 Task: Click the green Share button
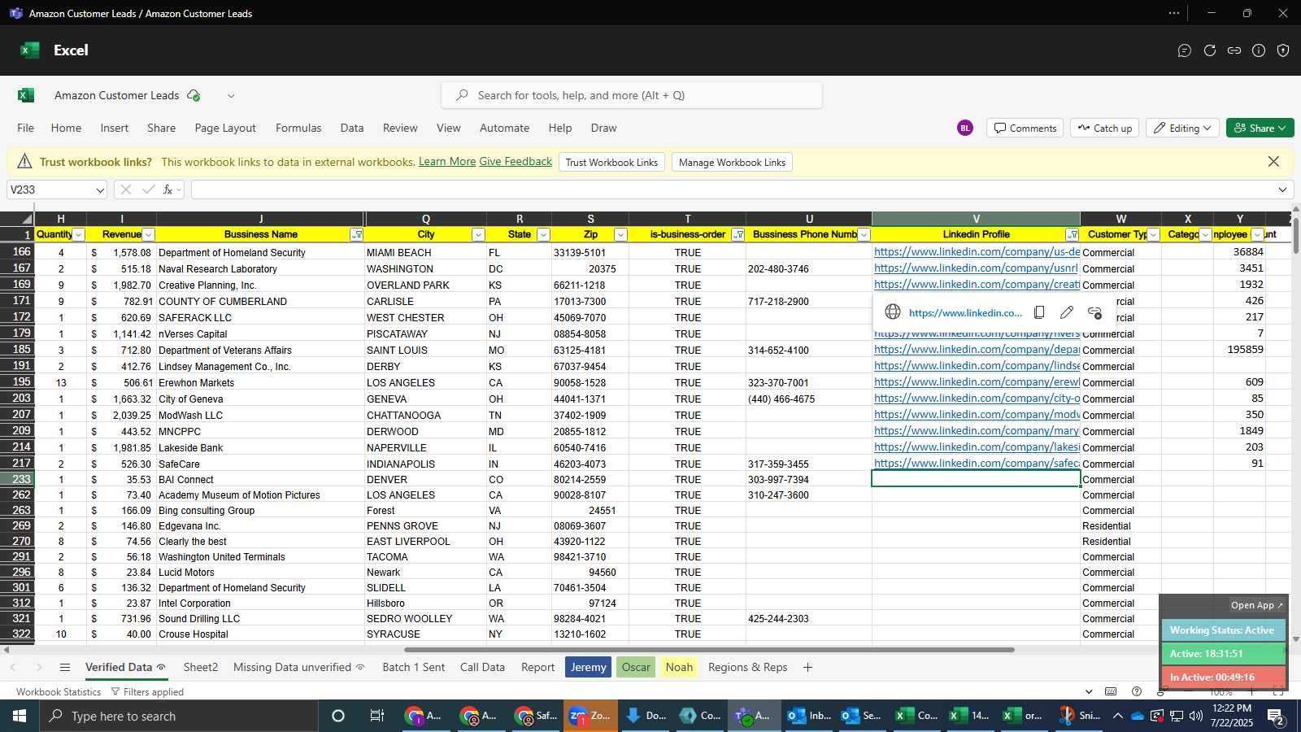click(1260, 128)
